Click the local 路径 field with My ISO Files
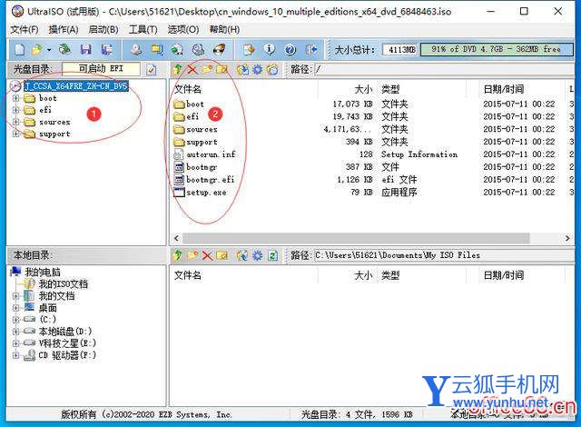This screenshot has height=427, width=581. pos(444,255)
